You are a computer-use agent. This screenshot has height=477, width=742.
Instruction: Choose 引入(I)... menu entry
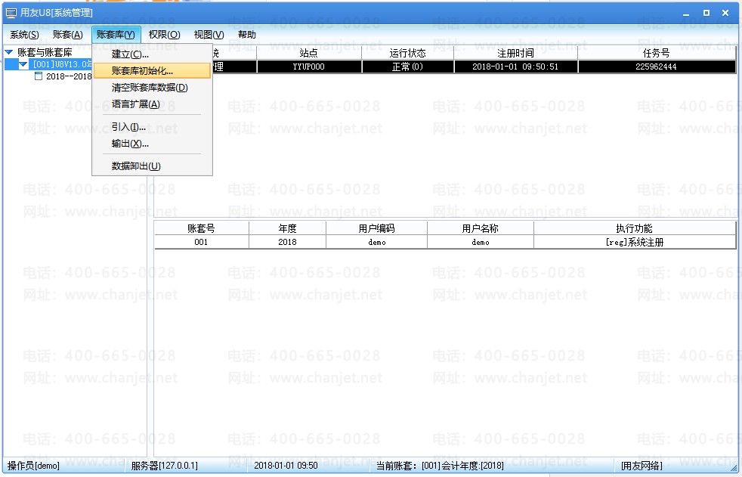(153, 127)
